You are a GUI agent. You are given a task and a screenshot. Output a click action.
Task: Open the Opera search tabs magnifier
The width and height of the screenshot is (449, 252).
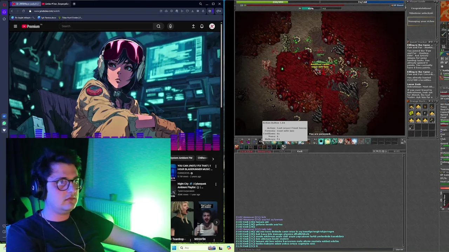tap(200, 4)
